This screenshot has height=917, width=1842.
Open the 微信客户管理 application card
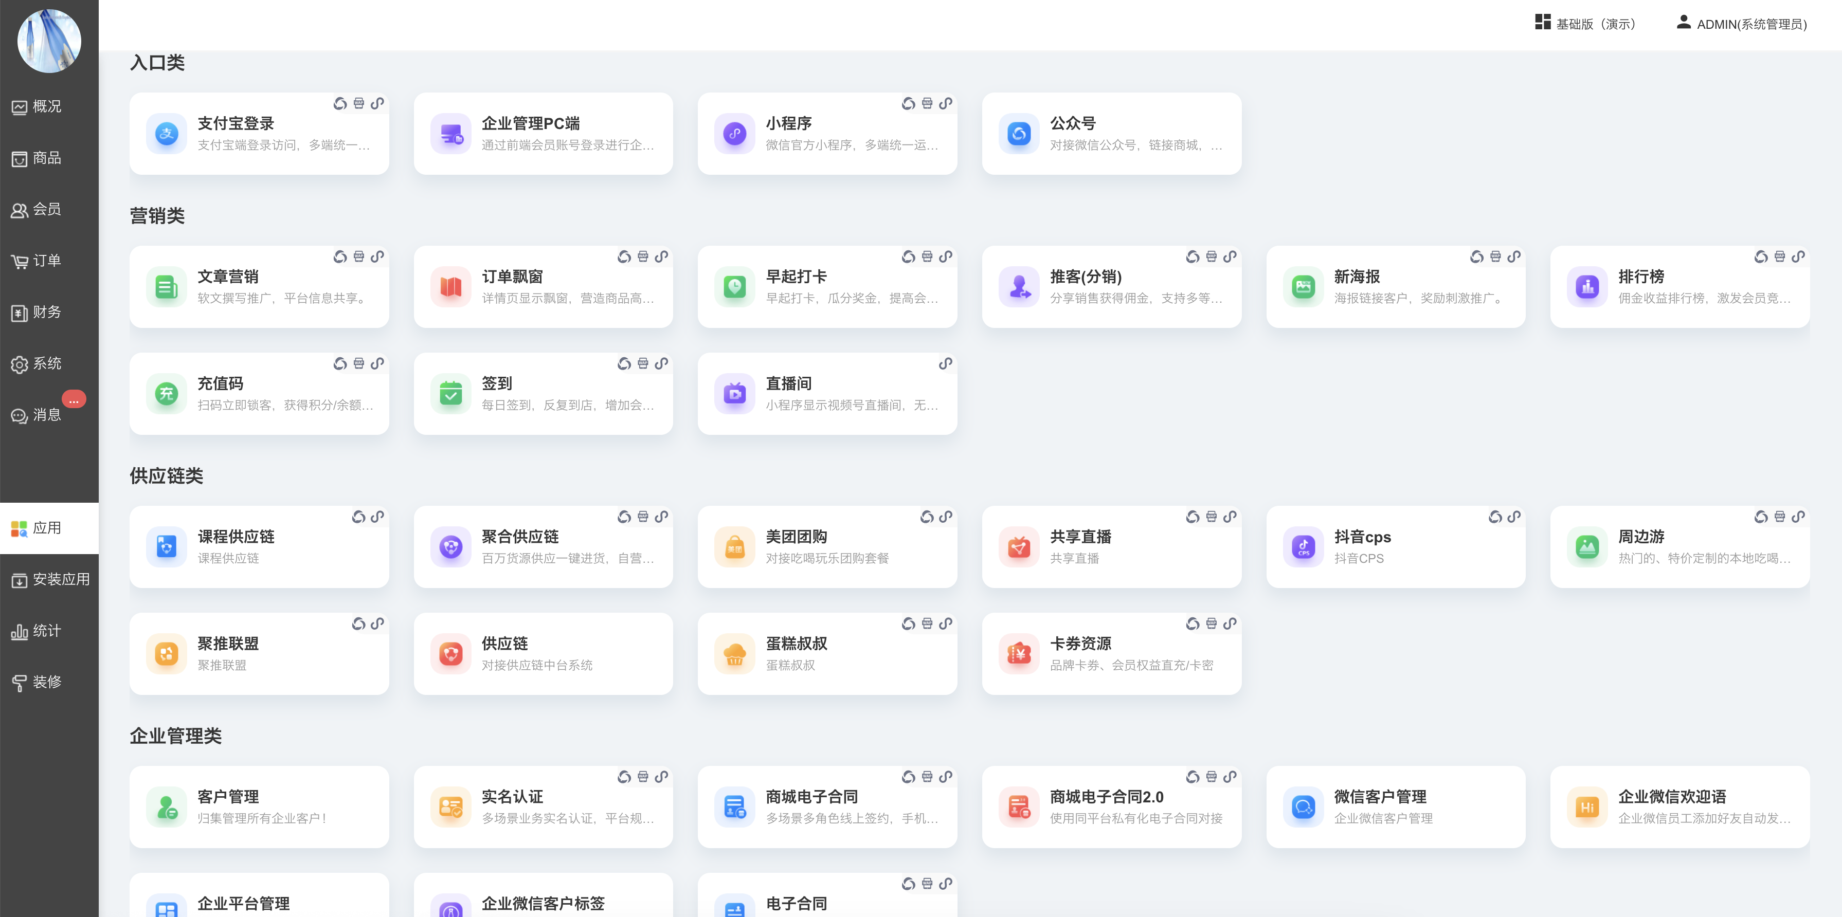point(1395,807)
